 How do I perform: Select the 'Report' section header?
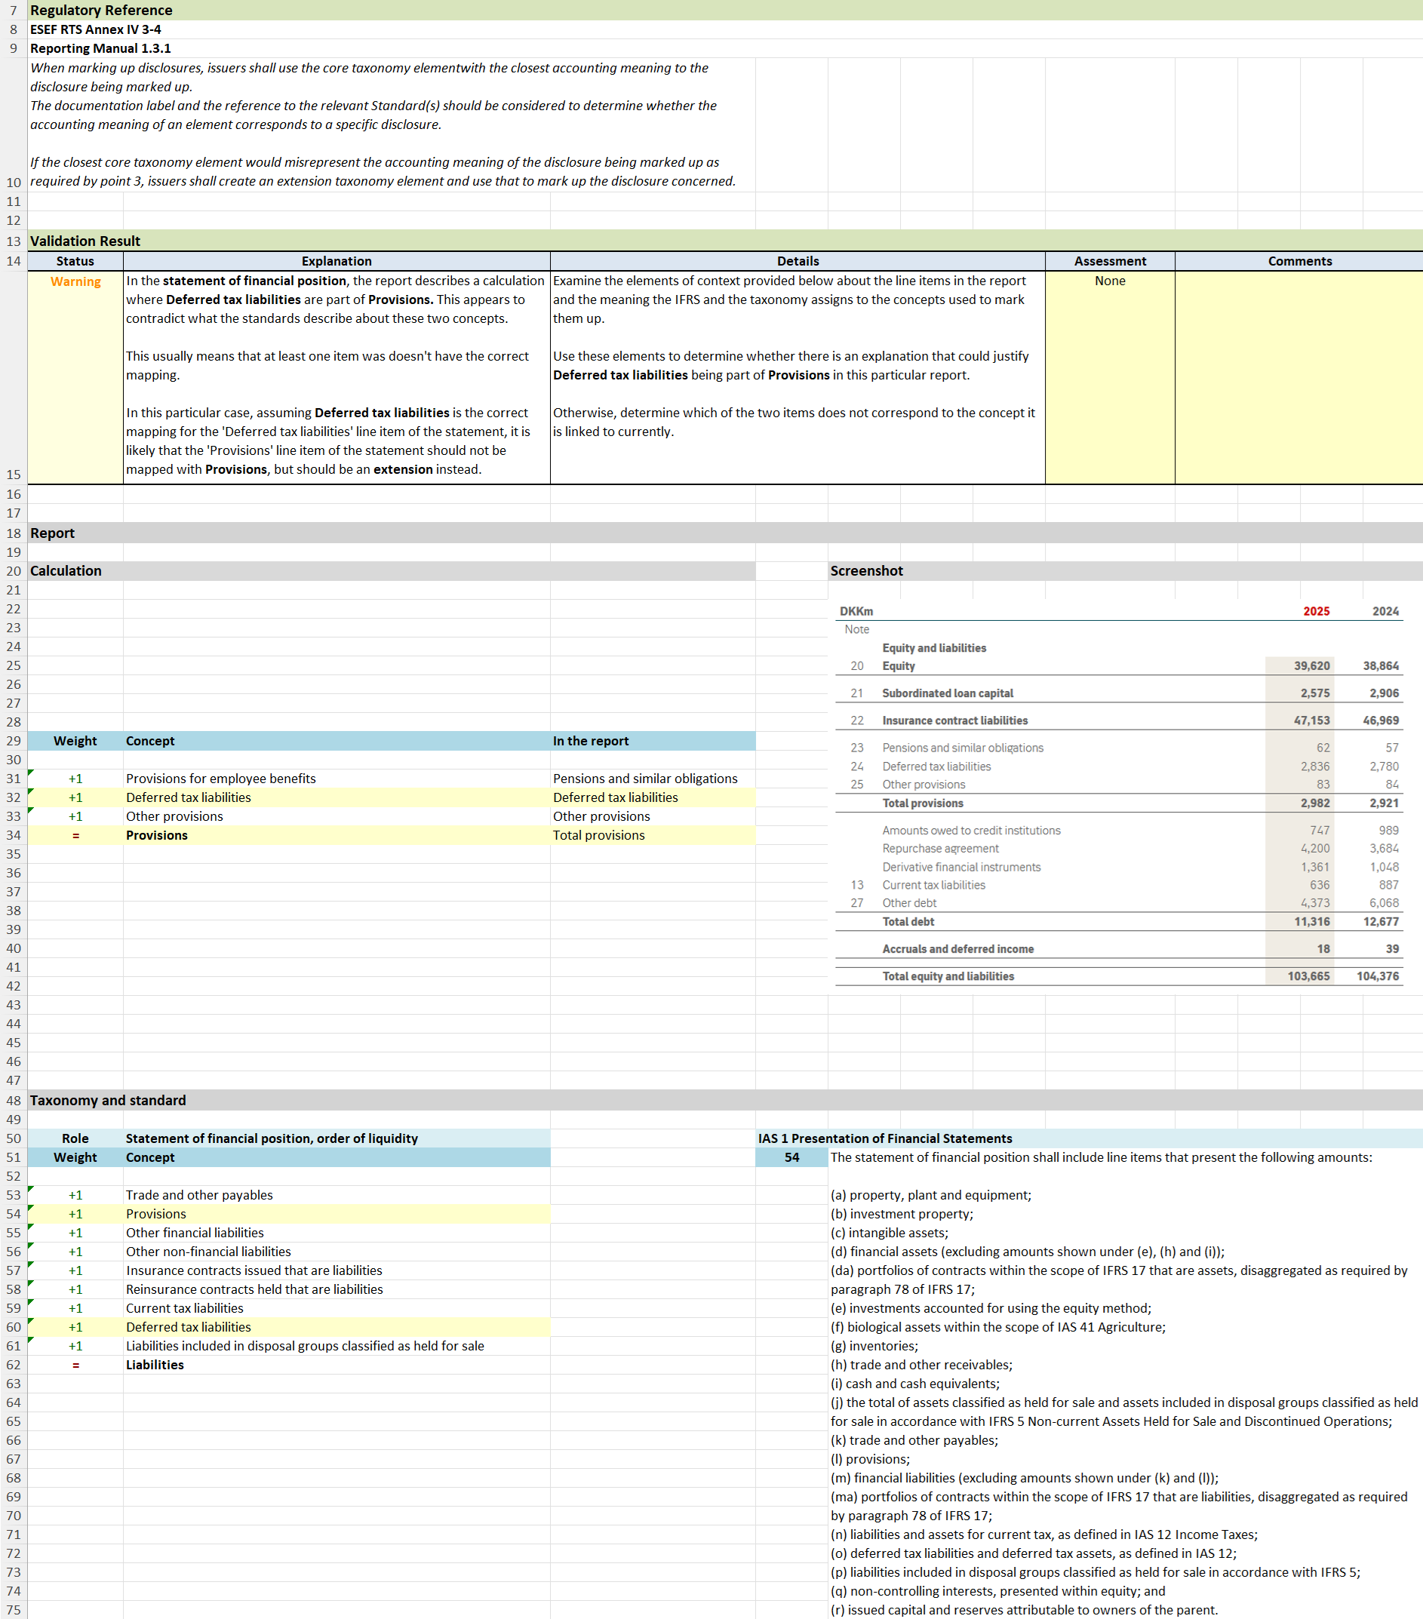[x=725, y=533]
